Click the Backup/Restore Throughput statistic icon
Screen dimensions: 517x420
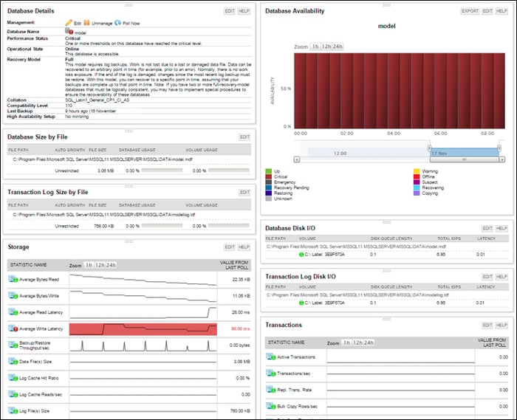tap(13, 345)
